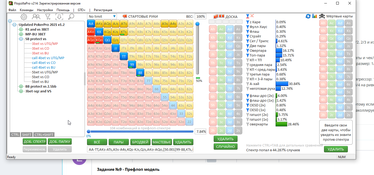The height and width of the screenshot is (175, 374).
Task: Select the call 4bet vs BU range
Action: [44, 67]
